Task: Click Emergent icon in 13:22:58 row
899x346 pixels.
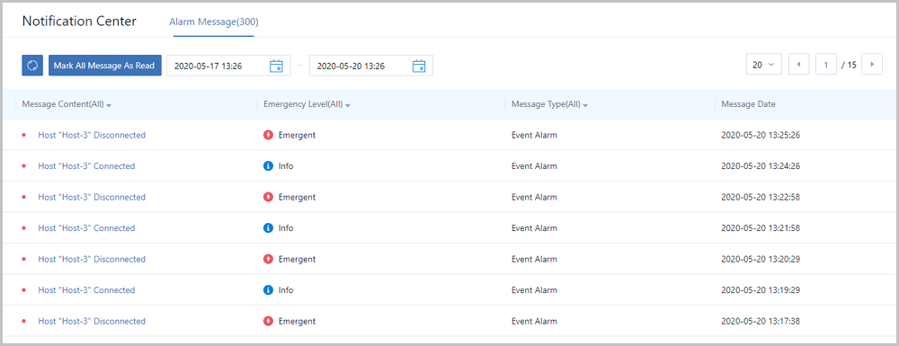Action: tap(268, 197)
